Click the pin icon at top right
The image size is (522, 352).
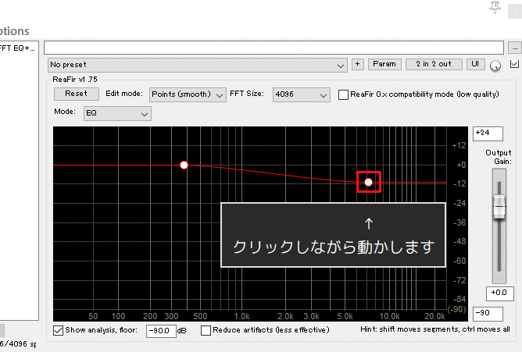[x=495, y=7]
